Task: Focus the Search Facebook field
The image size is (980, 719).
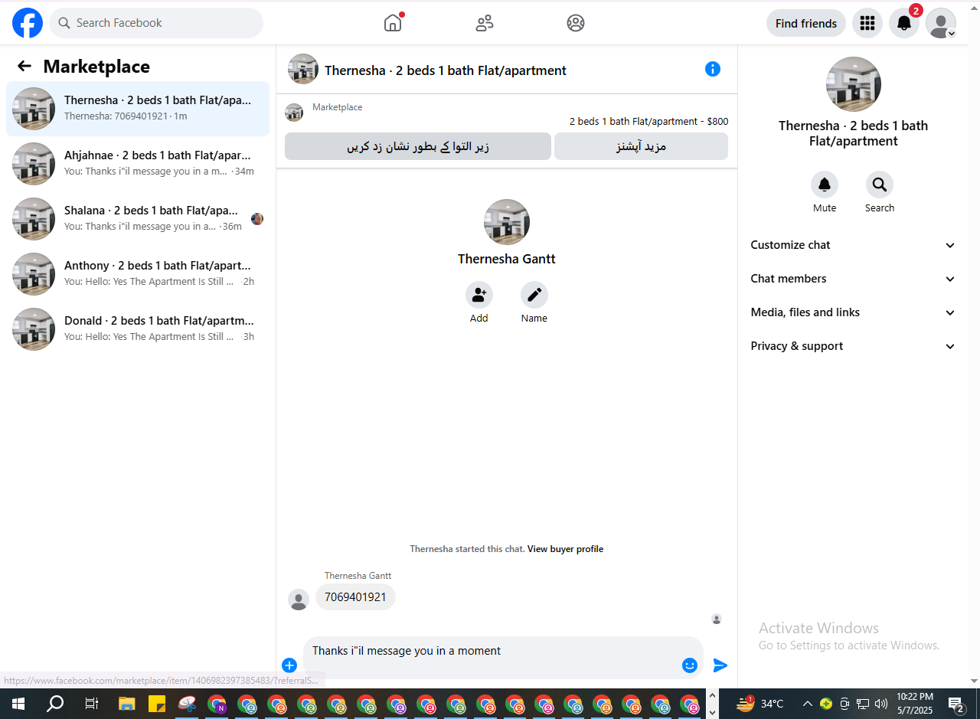Action: point(156,23)
